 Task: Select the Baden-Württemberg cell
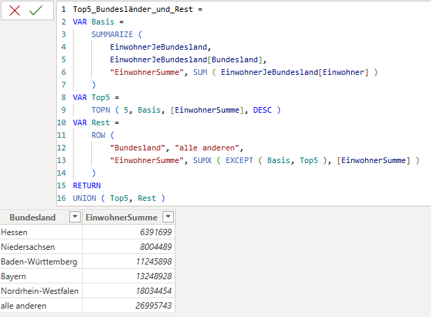point(39,262)
